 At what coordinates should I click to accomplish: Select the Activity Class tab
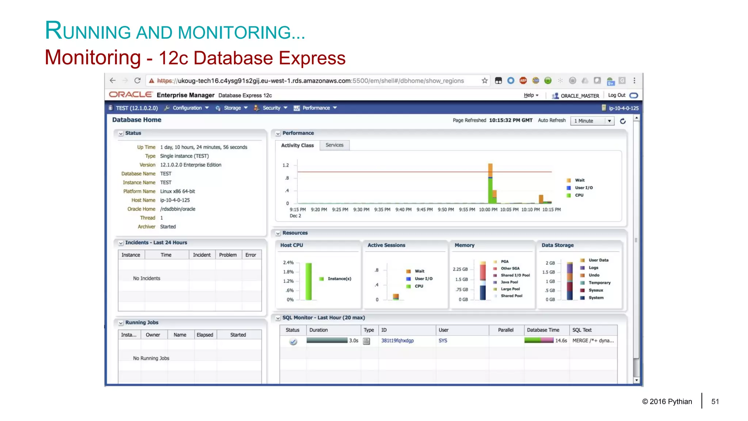[297, 145]
